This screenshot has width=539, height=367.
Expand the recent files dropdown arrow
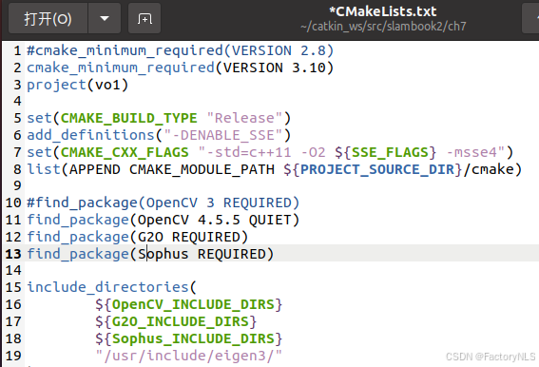(x=105, y=18)
